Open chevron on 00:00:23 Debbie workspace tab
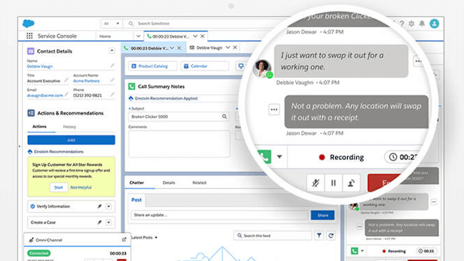The image size is (464, 261). tap(195, 36)
